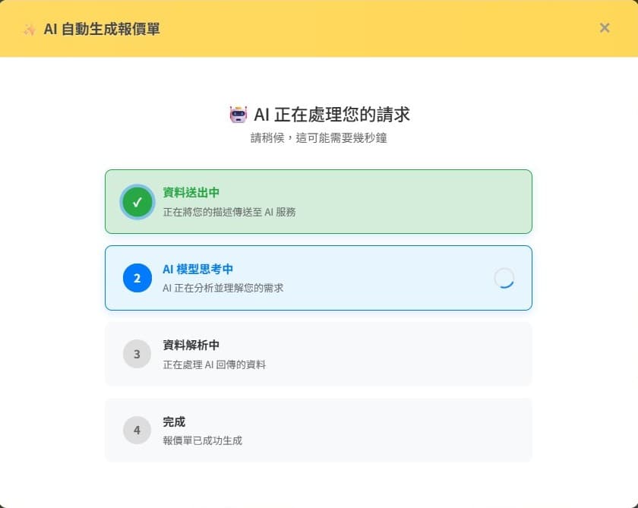Select the pending 完成 step card

click(319, 430)
